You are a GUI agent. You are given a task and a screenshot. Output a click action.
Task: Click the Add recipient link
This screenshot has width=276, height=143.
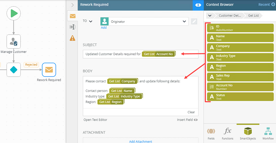104,28
